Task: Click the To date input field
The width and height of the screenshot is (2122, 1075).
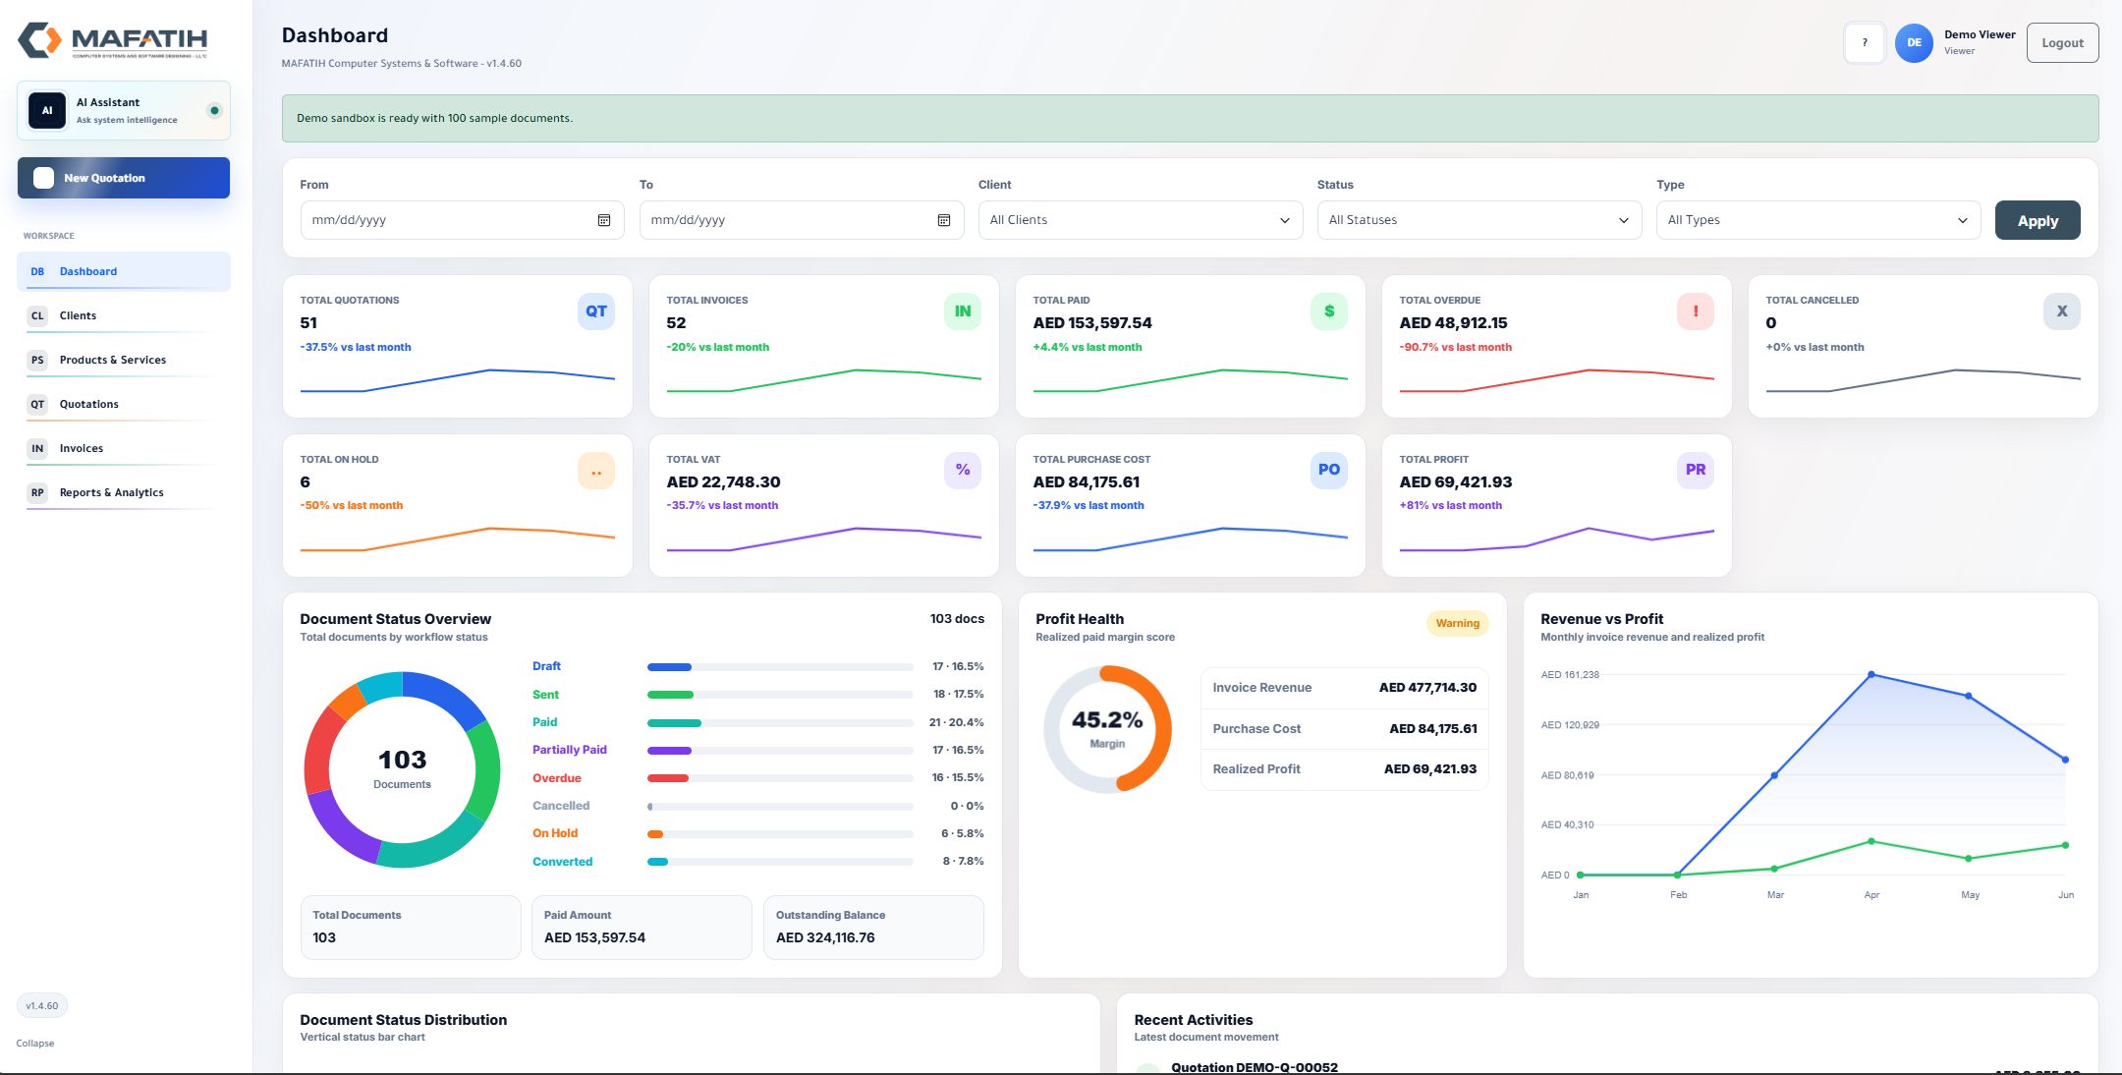Action: 801,220
